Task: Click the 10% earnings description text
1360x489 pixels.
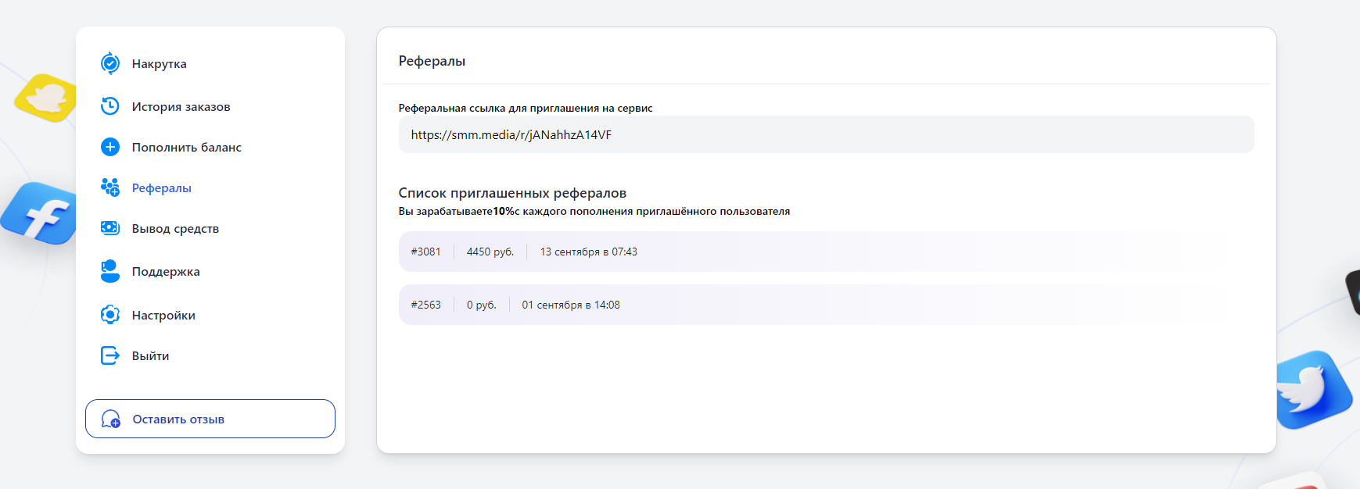Action: pos(594,212)
